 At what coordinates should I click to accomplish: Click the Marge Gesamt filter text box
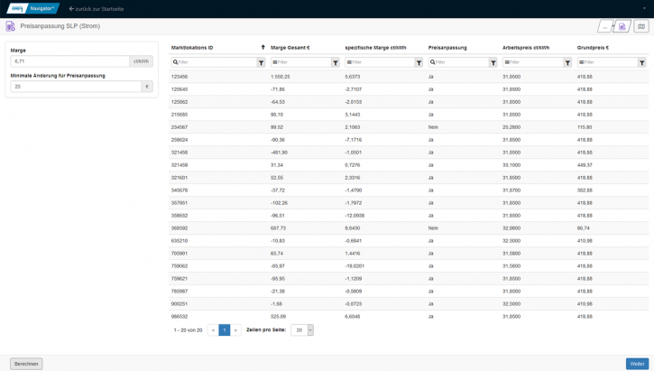tap(301, 62)
